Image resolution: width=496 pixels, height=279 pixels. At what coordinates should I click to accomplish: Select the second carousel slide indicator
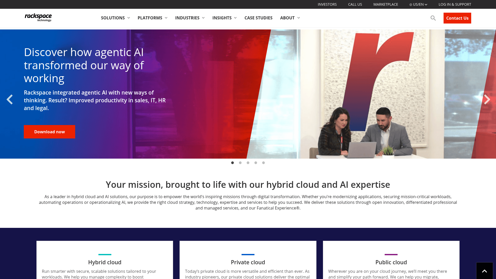tap(240, 163)
